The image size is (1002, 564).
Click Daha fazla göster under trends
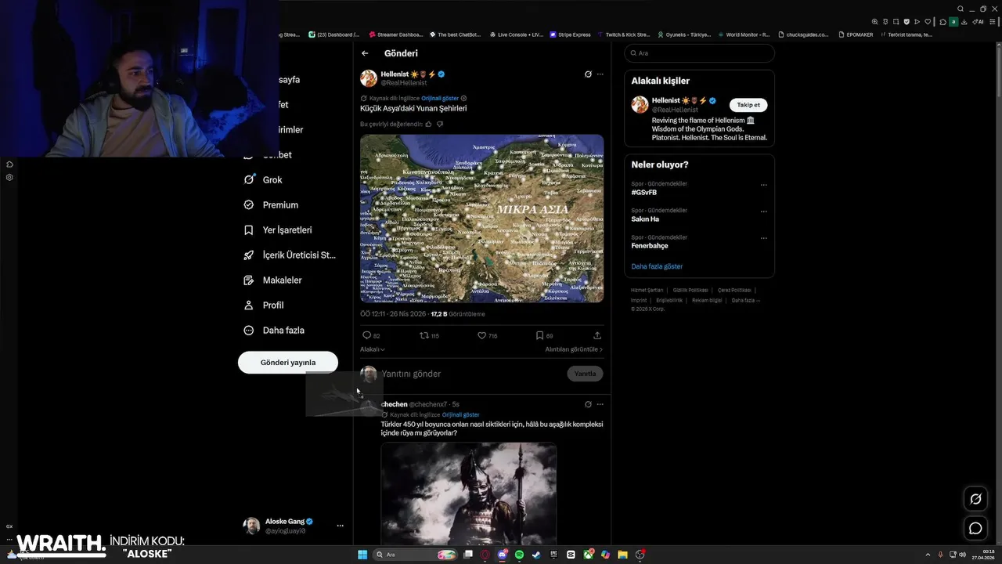point(657,266)
